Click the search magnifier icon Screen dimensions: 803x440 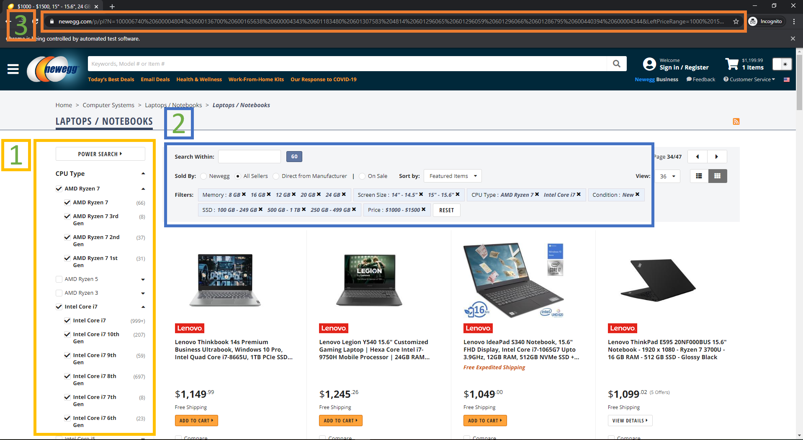[616, 64]
